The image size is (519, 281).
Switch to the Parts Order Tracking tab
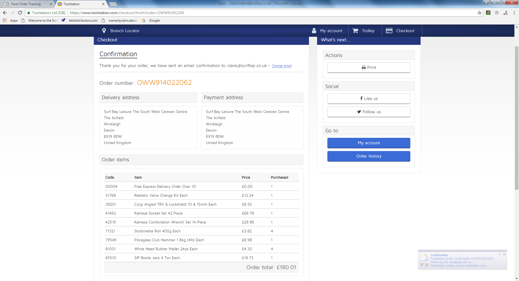[x=26, y=4]
